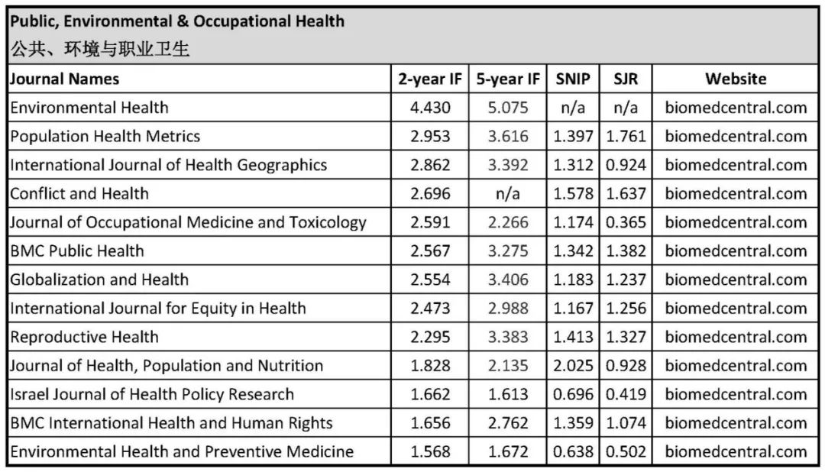Click the 4.430 impact factor cell
Image resolution: width=825 pixels, height=472 pixels.
click(x=430, y=108)
